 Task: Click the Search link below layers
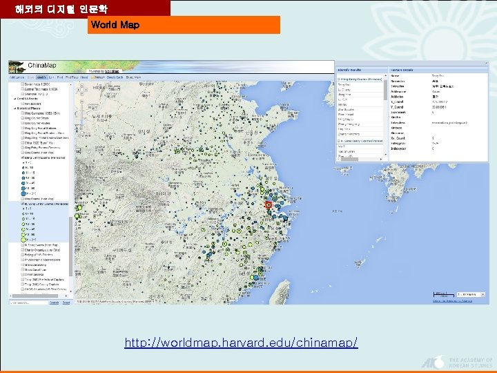click(x=55, y=303)
